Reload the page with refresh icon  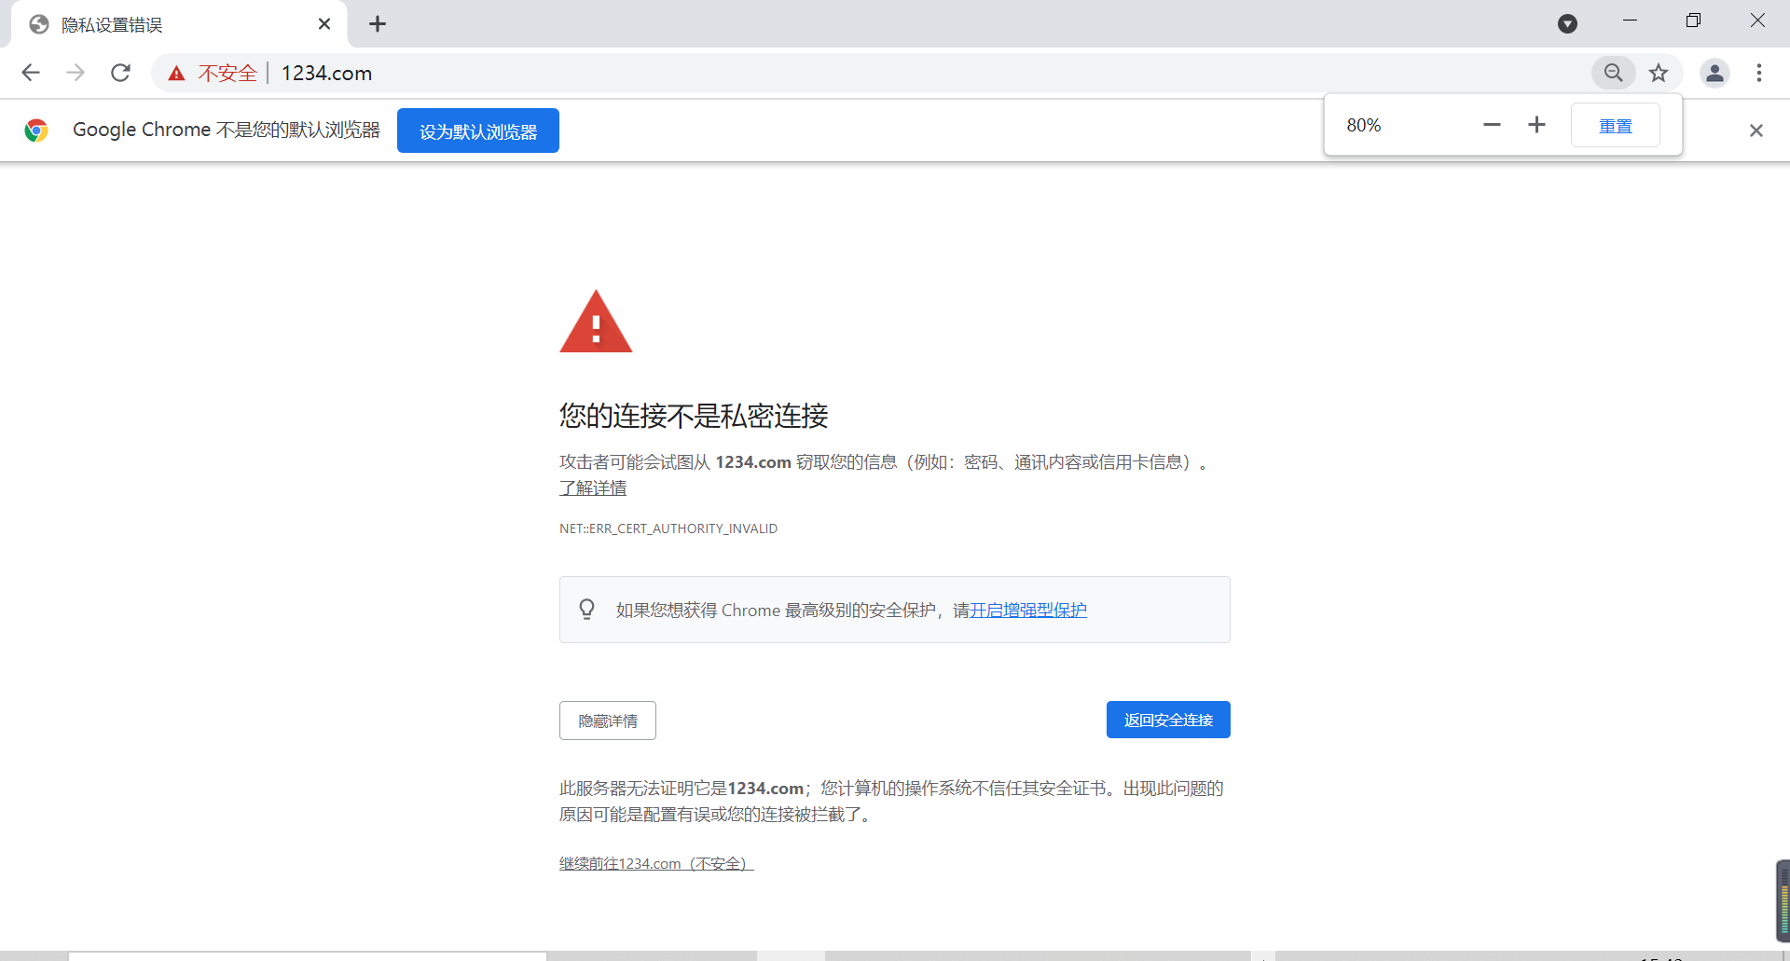pos(120,73)
